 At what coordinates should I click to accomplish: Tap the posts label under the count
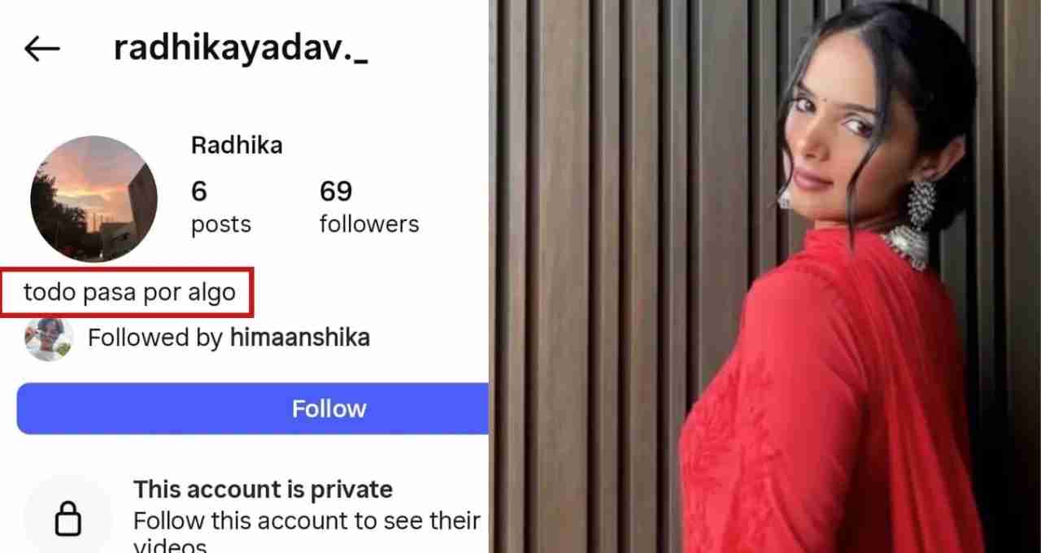[x=221, y=224]
